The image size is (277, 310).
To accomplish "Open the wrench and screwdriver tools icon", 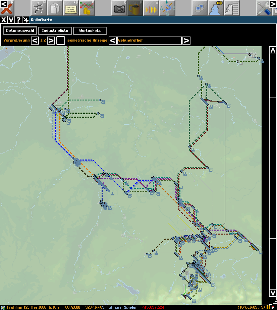I will click(264, 8).
